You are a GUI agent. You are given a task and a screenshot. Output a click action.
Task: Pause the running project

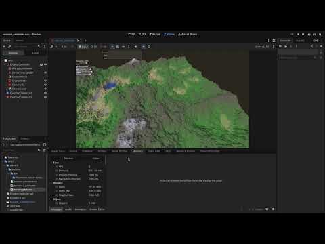point(297,35)
